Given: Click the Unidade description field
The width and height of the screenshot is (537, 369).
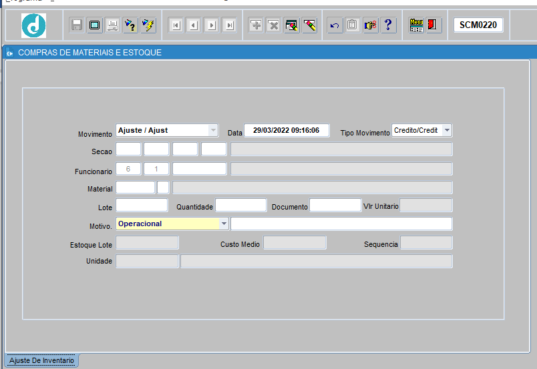Looking at the screenshot, I should pos(317,261).
